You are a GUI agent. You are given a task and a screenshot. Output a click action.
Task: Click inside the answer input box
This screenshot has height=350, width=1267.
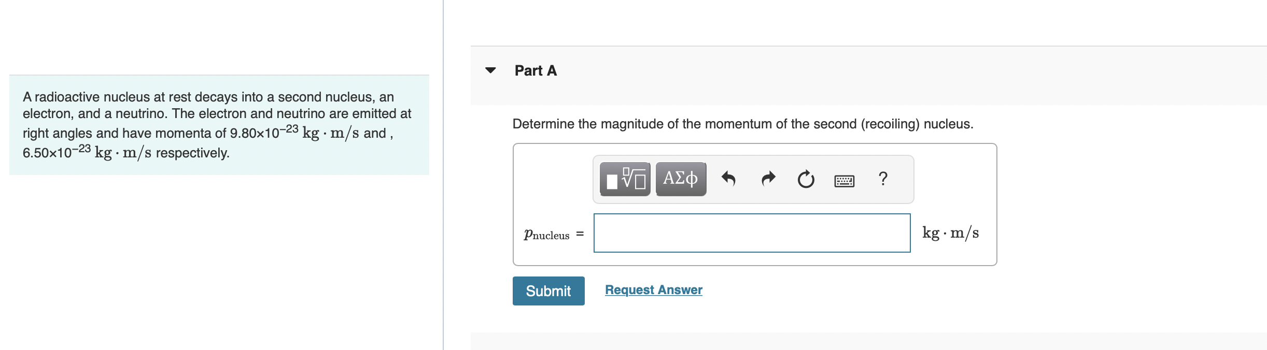point(752,233)
